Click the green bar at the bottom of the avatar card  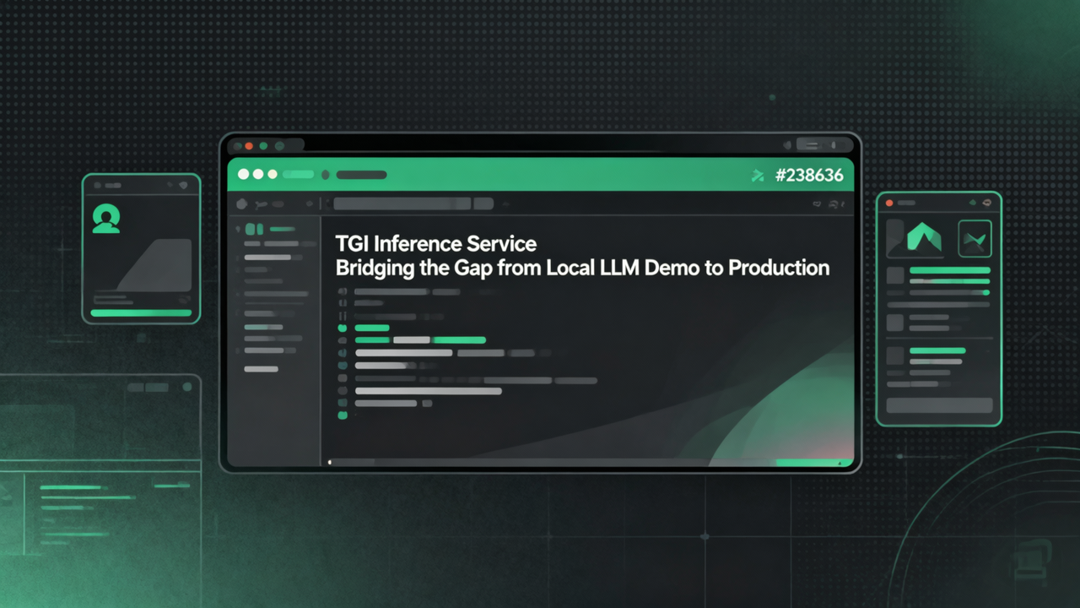point(141,312)
